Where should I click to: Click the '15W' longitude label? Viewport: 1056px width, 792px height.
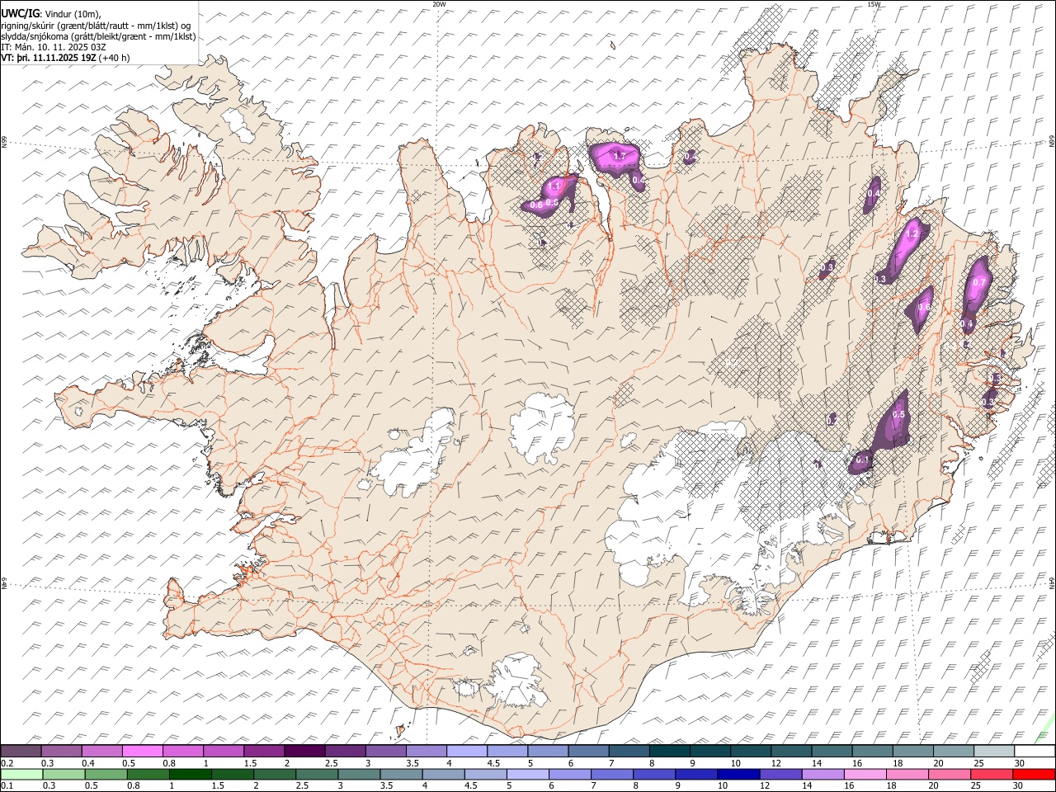point(874,4)
